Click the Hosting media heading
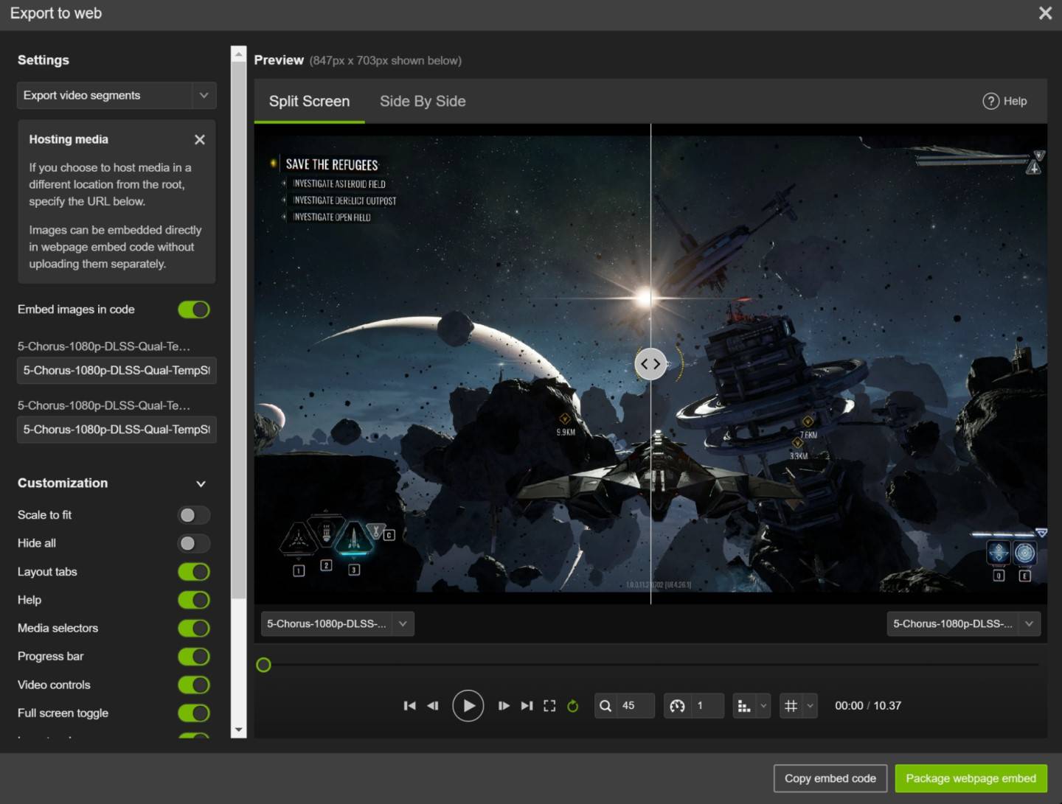The image size is (1062, 804). pyautogui.click(x=69, y=140)
